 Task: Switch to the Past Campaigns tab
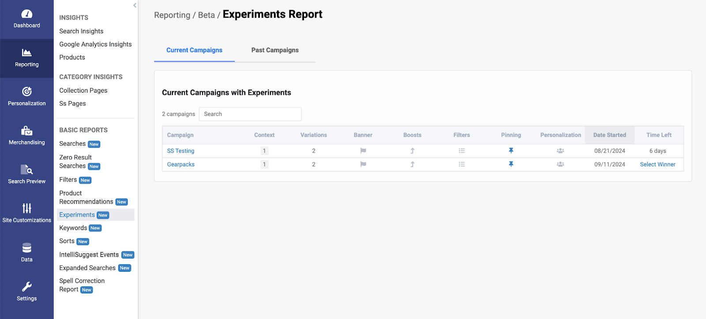click(x=275, y=50)
